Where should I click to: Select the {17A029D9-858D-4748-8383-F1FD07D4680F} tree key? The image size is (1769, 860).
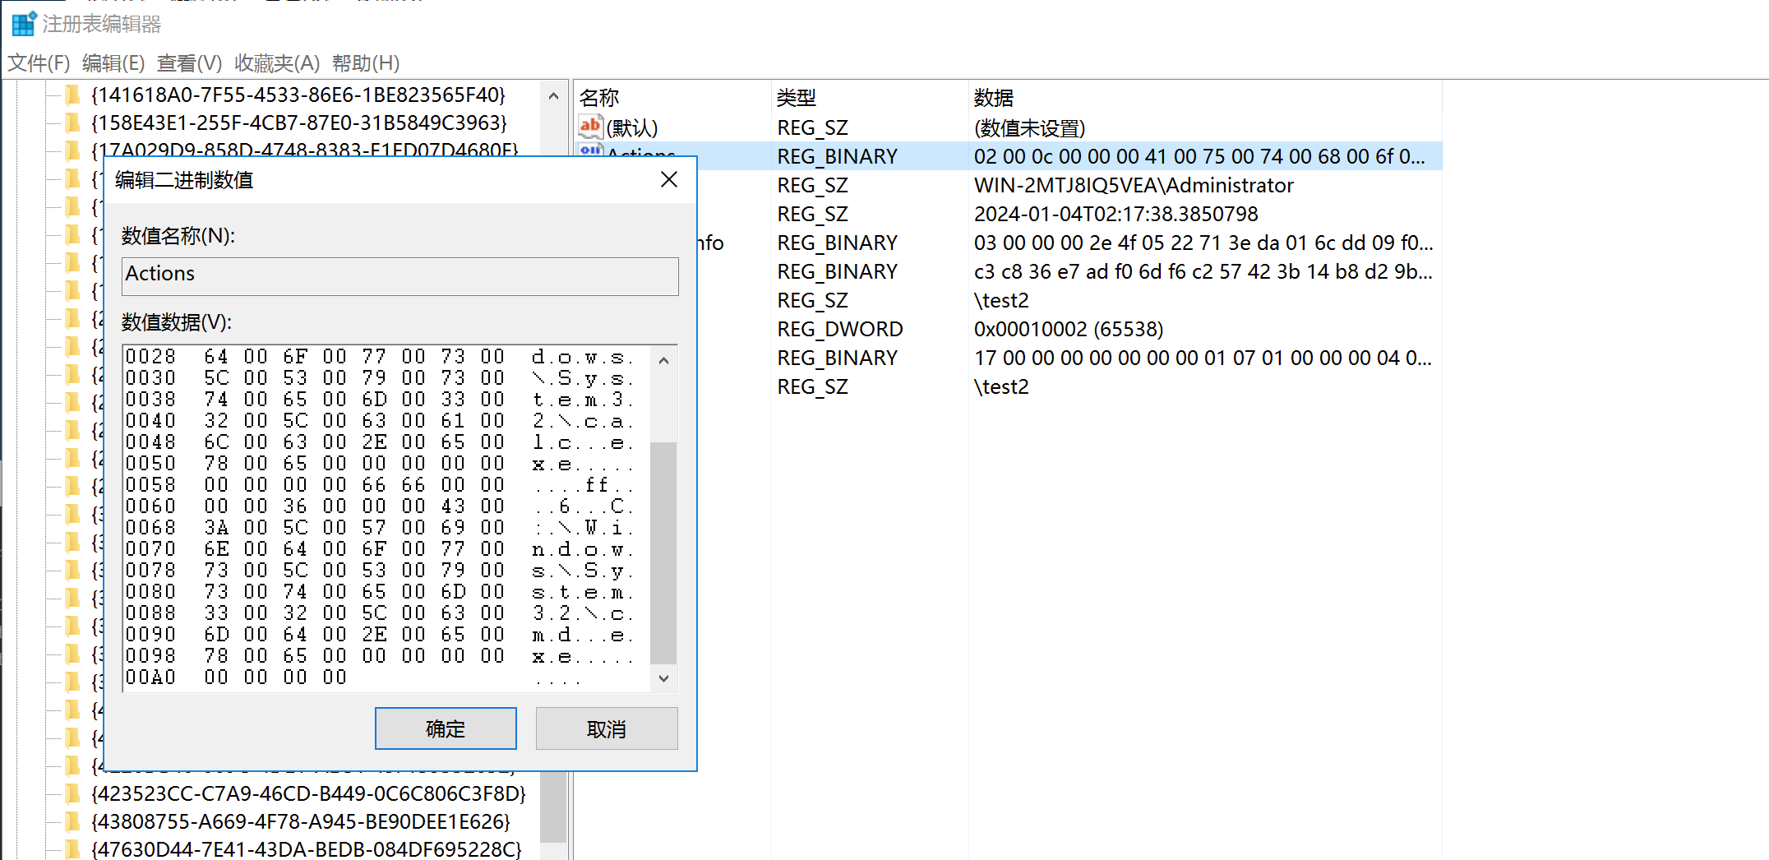click(304, 150)
